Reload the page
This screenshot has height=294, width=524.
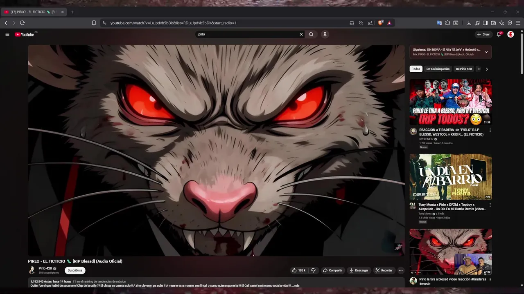pyautogui.click(x=22, y=23)
